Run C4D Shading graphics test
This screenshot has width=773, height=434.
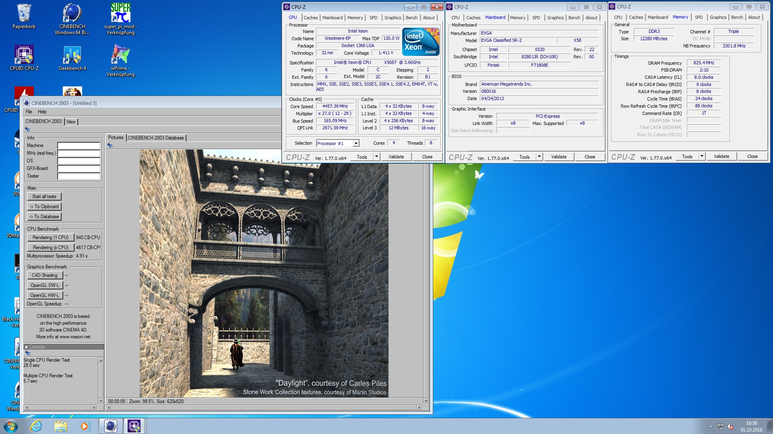[x=45, y=275]
